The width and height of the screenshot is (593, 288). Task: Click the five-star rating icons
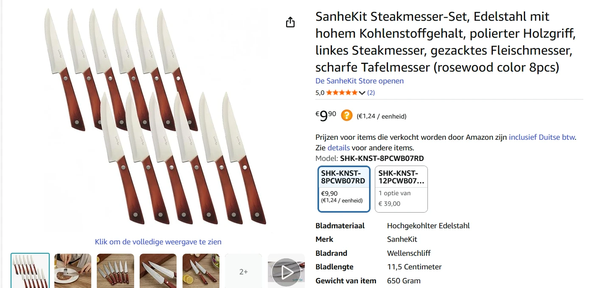342,92
